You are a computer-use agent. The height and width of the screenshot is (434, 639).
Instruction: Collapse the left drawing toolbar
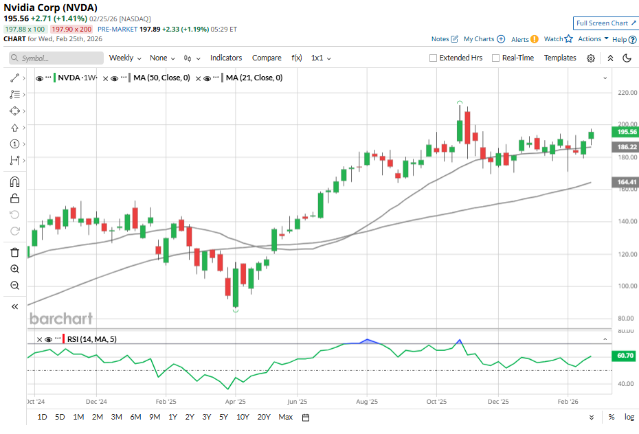pyautogui.click(x=14, y=306)
